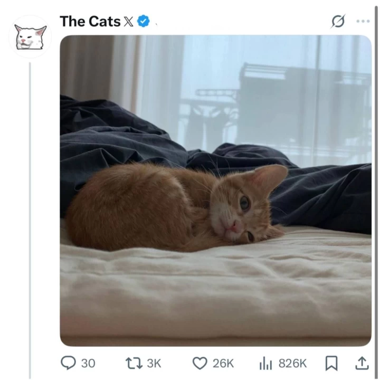The image size is (380, 380).
Task: Open the view analytics bar-chart icon
Action: 265,363
